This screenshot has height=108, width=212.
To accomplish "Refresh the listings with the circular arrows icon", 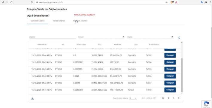I will tap(179, 38).
